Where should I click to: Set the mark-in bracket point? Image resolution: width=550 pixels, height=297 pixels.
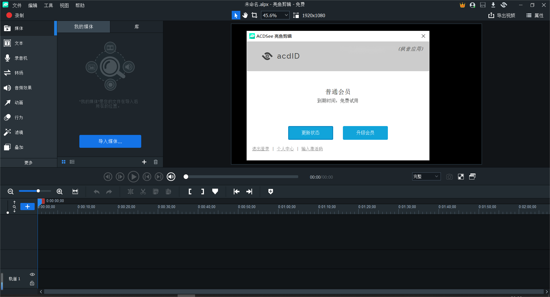point(190,192)
